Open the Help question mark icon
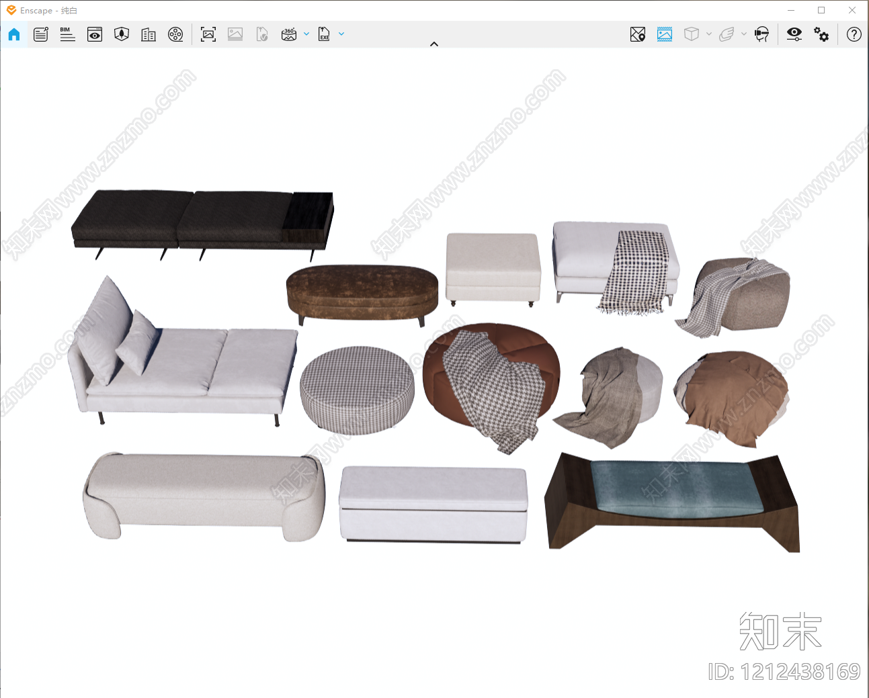This screenshot has width=869, height=698. 854,34
